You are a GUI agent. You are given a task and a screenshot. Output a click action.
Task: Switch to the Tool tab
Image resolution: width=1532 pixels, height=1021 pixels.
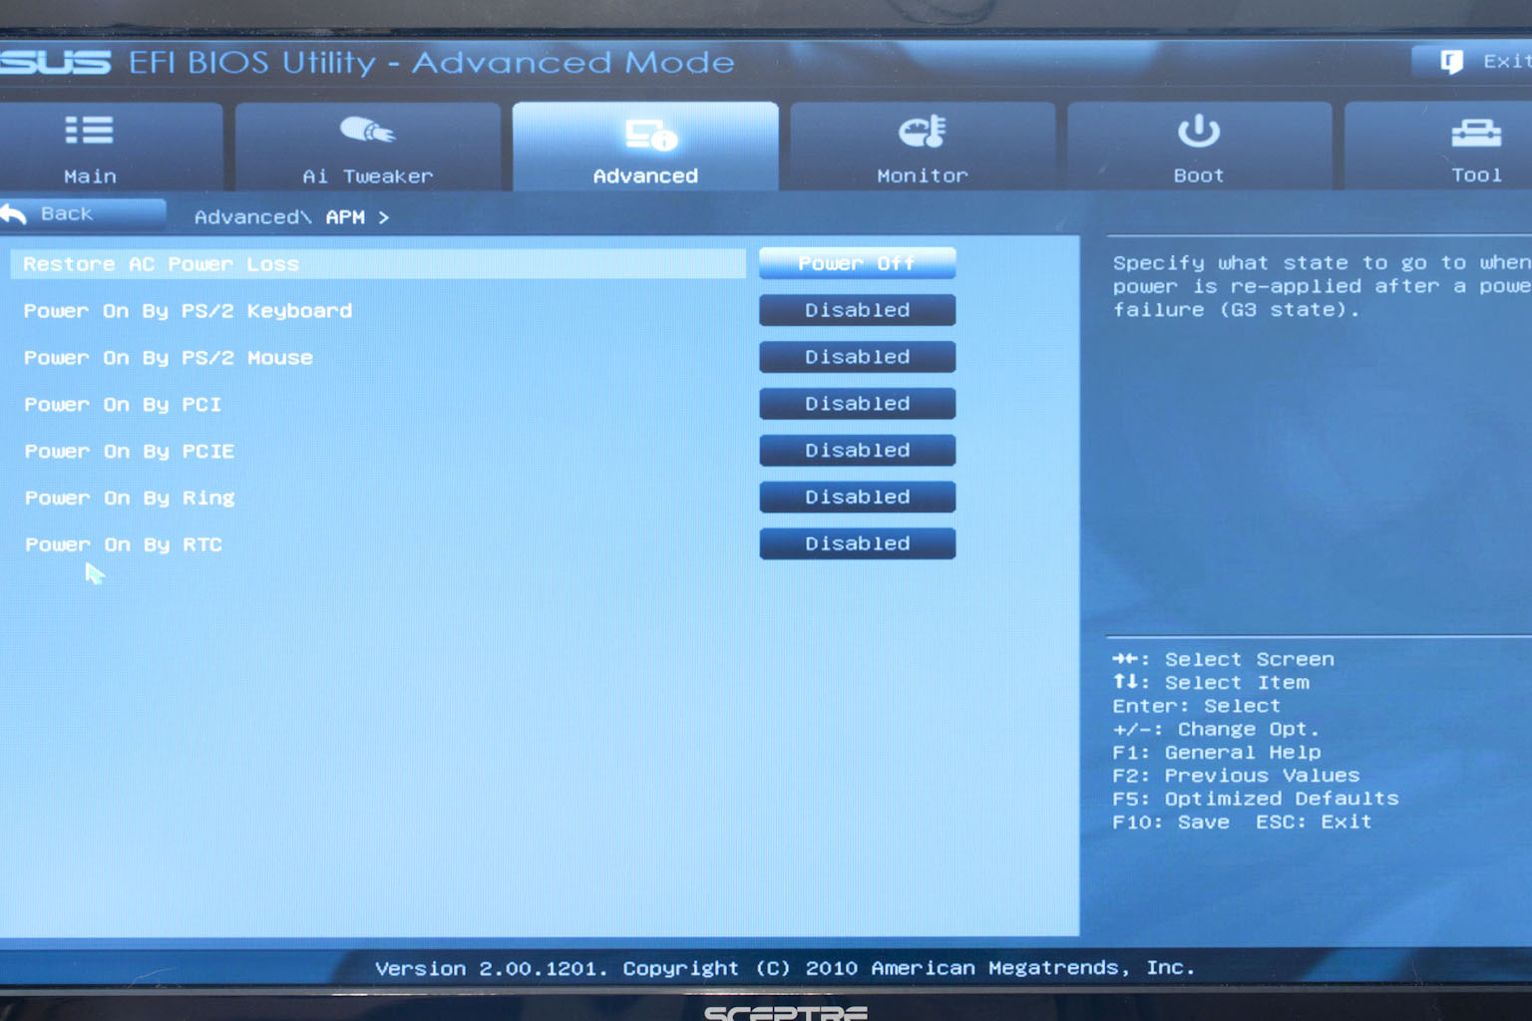[1438, 147]
